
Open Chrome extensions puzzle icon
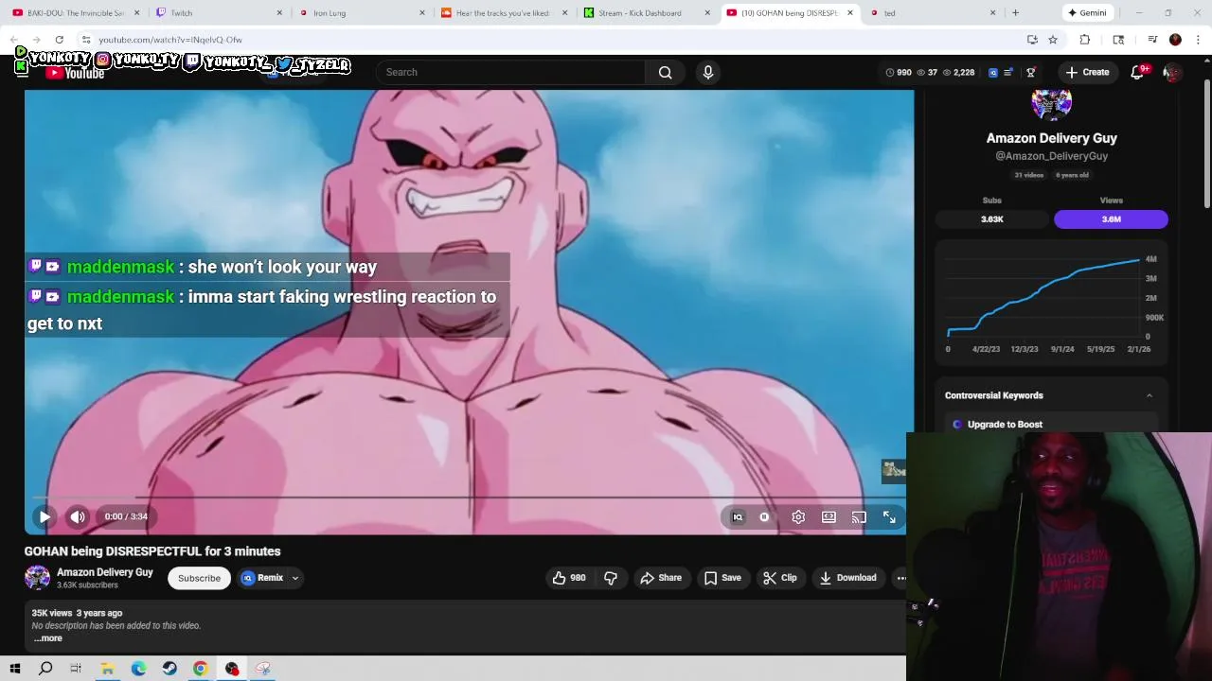pos(1085,40)
